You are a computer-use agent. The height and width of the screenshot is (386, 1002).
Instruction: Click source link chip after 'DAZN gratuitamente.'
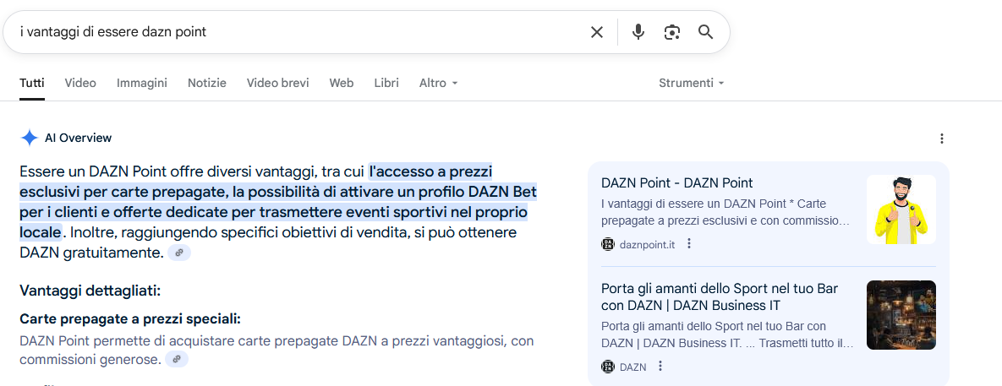[x=179, y=253]
